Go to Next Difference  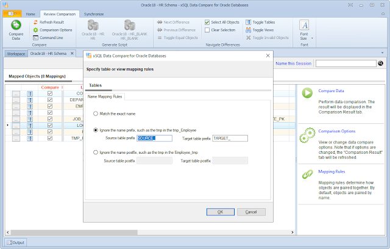pyautogui.click(x=173, y=22)
